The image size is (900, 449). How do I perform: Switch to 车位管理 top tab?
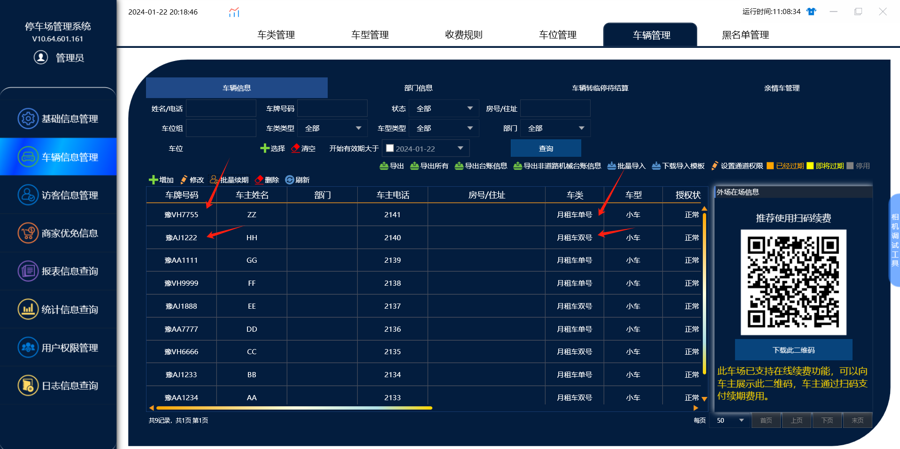558,35
